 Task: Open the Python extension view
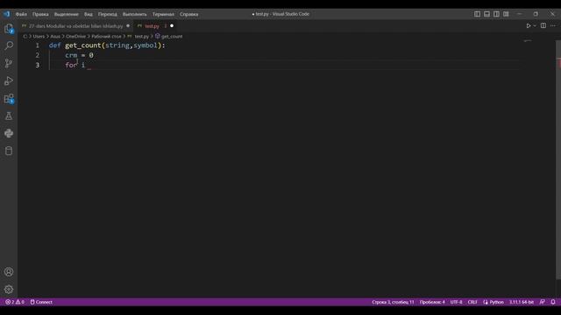(x=9, y=133)
